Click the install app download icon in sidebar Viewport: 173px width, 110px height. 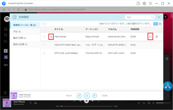click(x=5, y=93)
